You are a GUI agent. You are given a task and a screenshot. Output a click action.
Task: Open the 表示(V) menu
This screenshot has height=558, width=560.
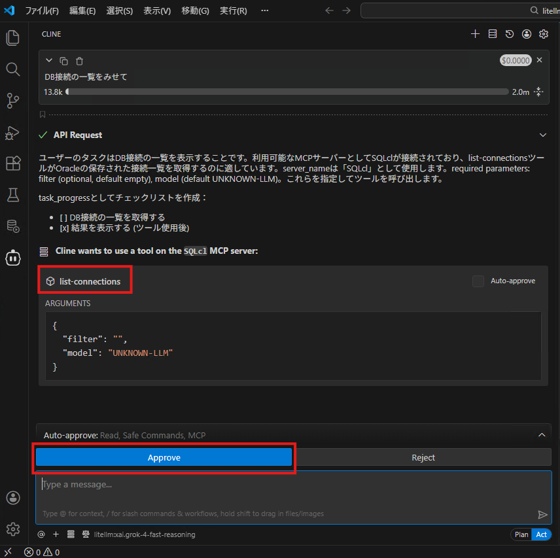click(157, 10)
